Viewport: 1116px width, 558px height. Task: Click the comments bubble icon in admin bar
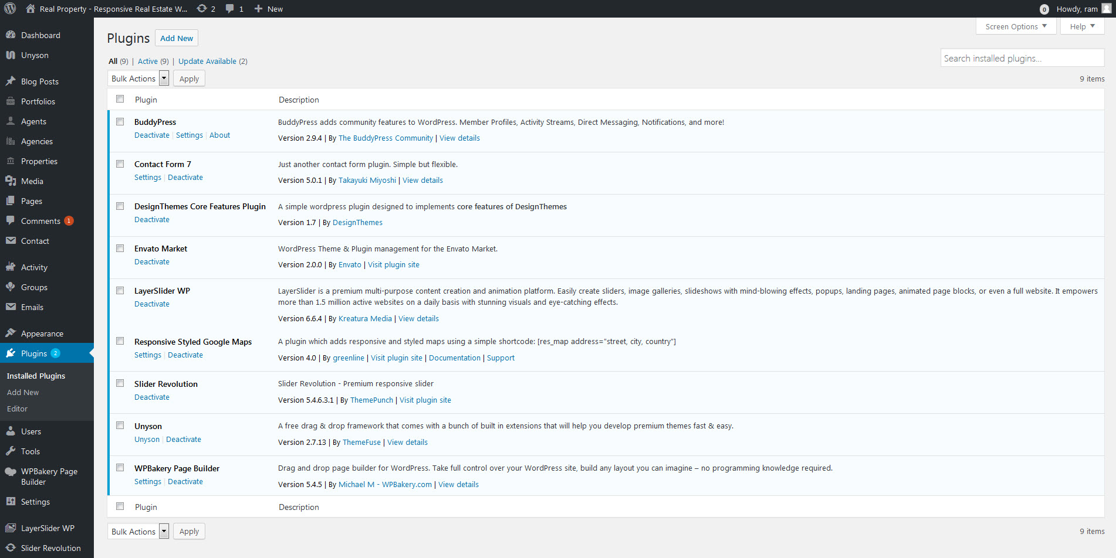point(230,9)
